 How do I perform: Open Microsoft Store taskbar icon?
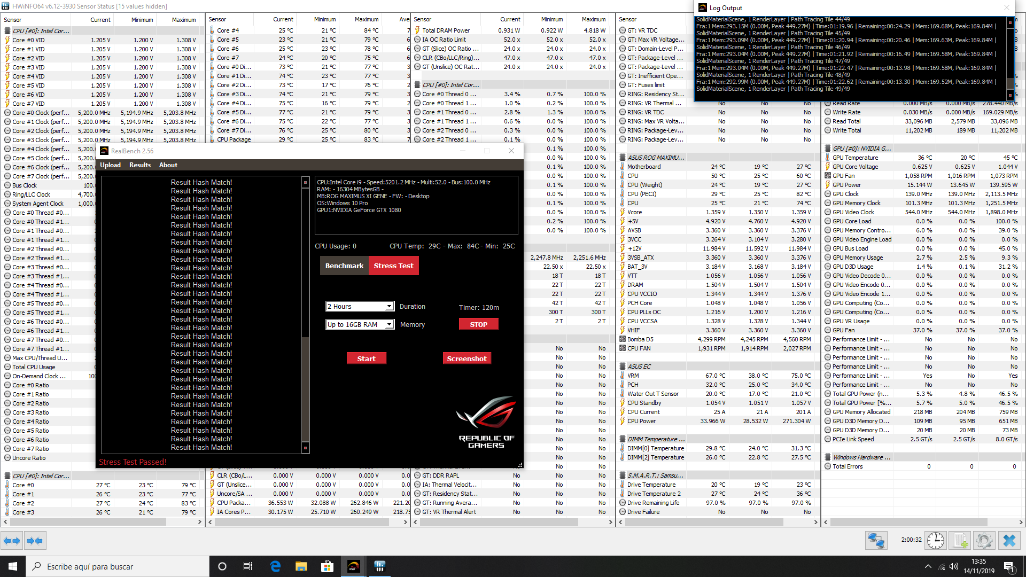click(327, 566)
